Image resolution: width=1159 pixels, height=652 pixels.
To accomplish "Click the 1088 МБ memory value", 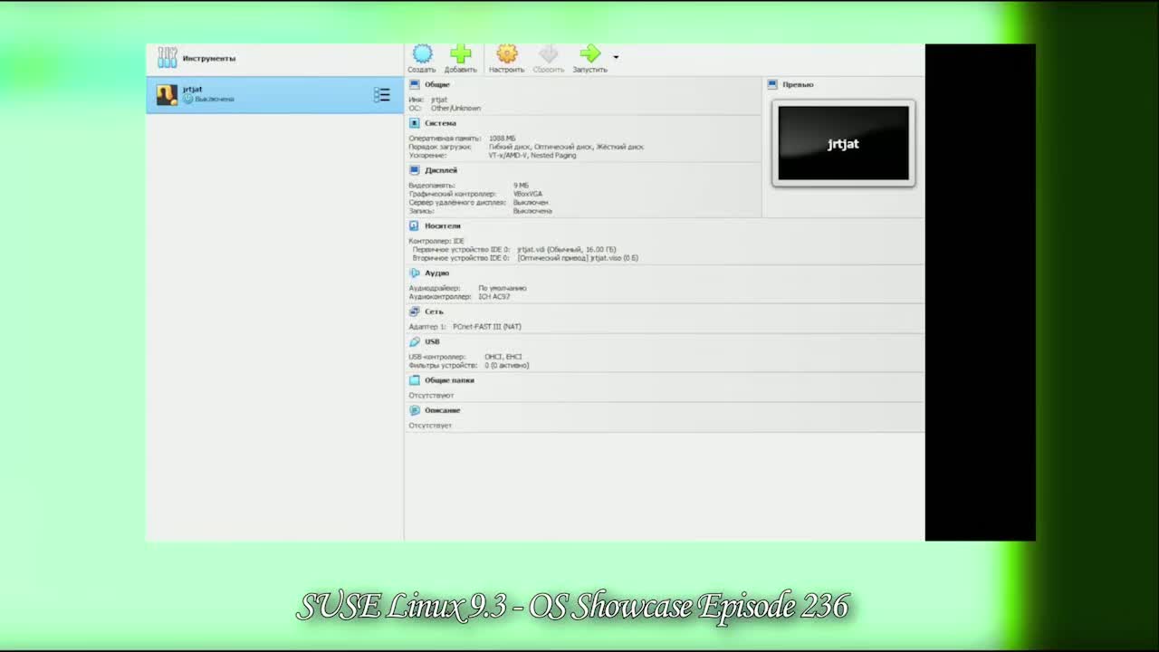I will (503, 139).
